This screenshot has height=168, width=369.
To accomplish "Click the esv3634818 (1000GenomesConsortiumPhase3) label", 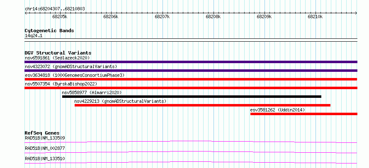I will (75, 75).
